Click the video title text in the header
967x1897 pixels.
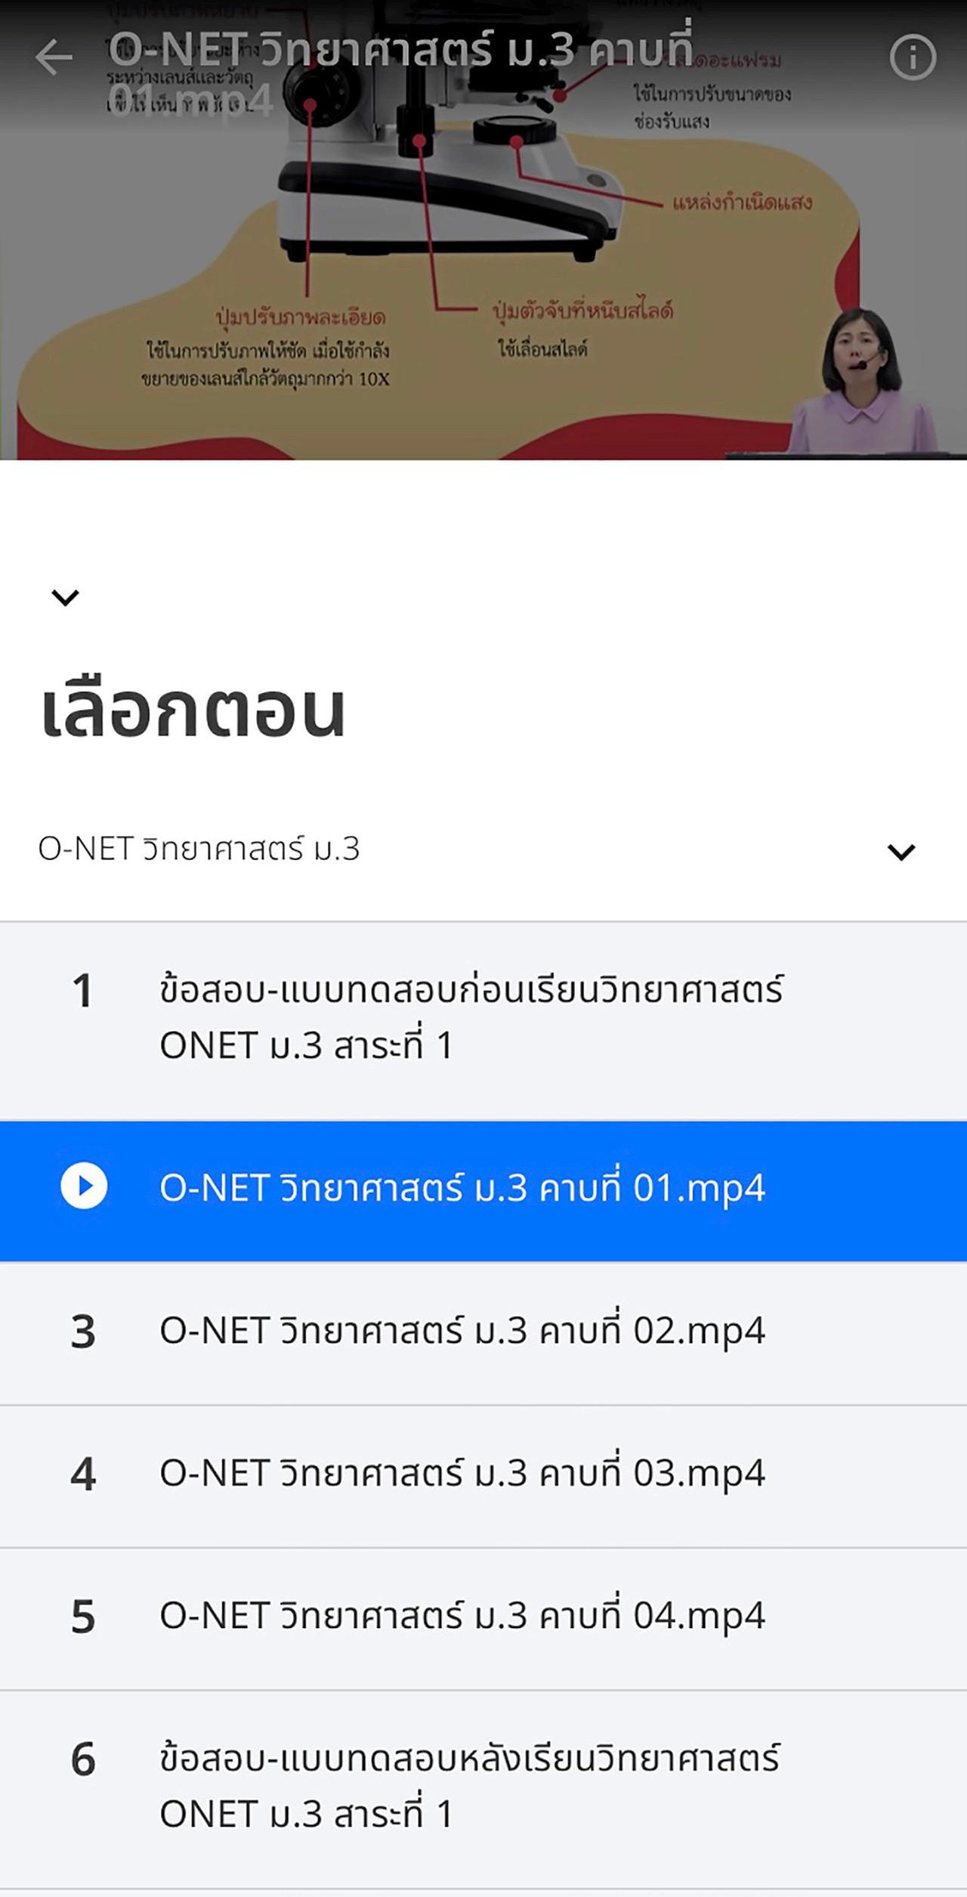(400, 51)
